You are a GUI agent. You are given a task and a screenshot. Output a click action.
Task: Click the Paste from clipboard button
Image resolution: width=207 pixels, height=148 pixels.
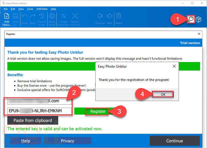pos(33,120)
